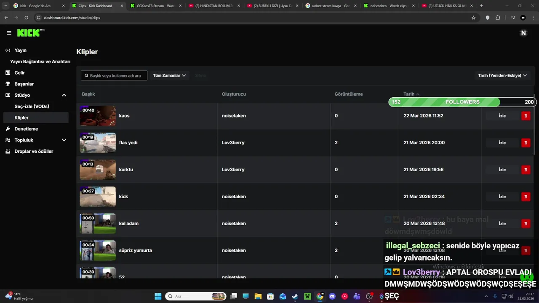Screen dimensions: 539x303
Task: Switch to the SÜREKLİ DİZİ tab
Action: [x=272, y=6]
